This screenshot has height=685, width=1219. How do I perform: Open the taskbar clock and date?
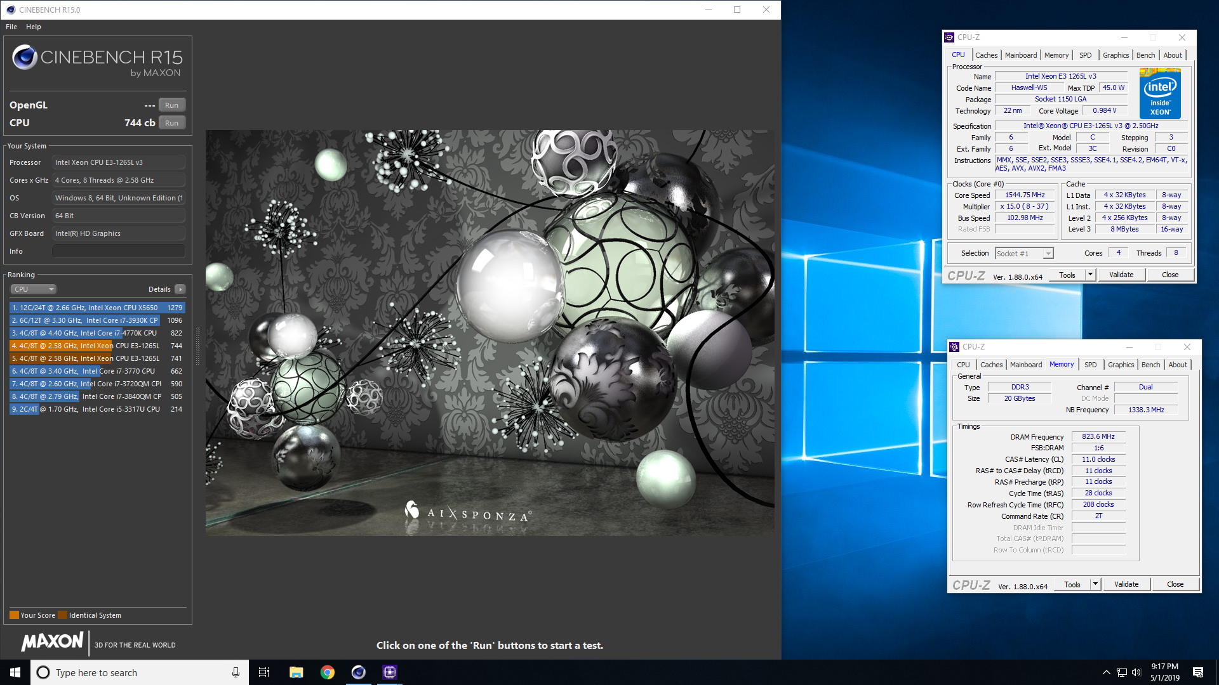[x=1165, y=672]
